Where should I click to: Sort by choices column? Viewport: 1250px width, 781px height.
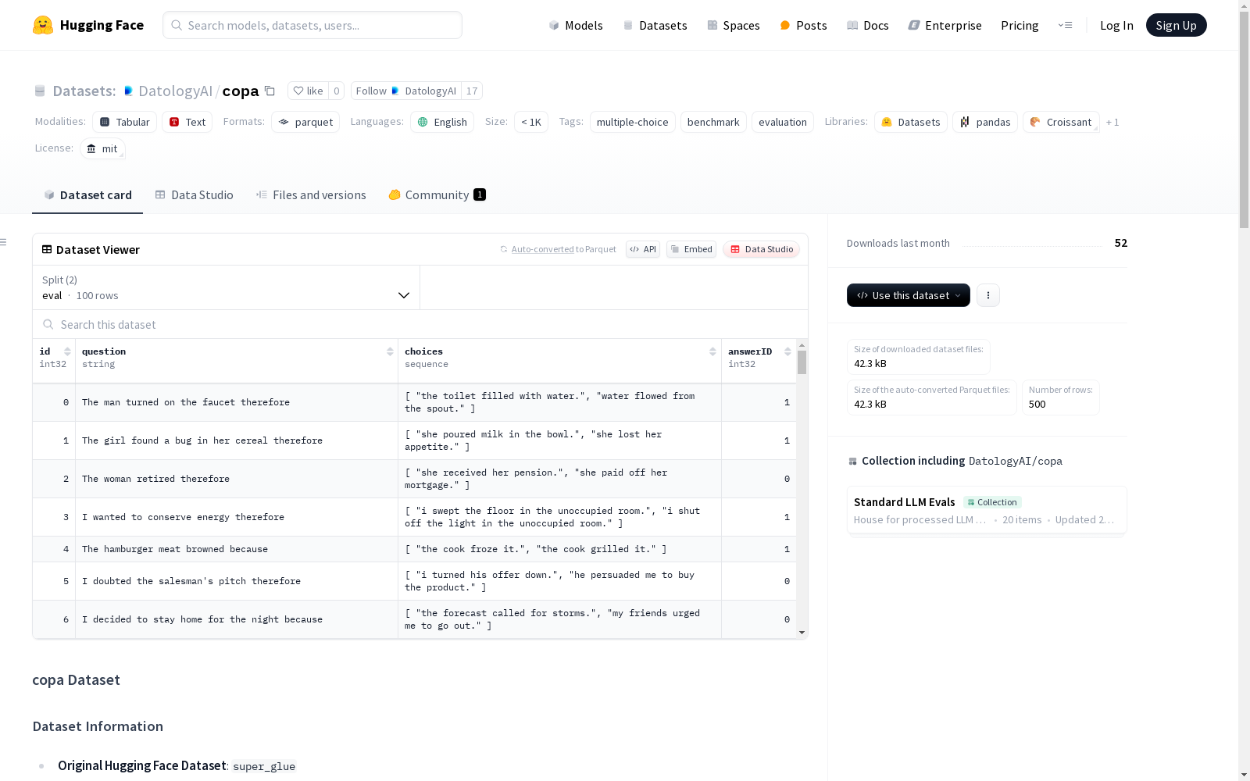(x=712, y=351)
